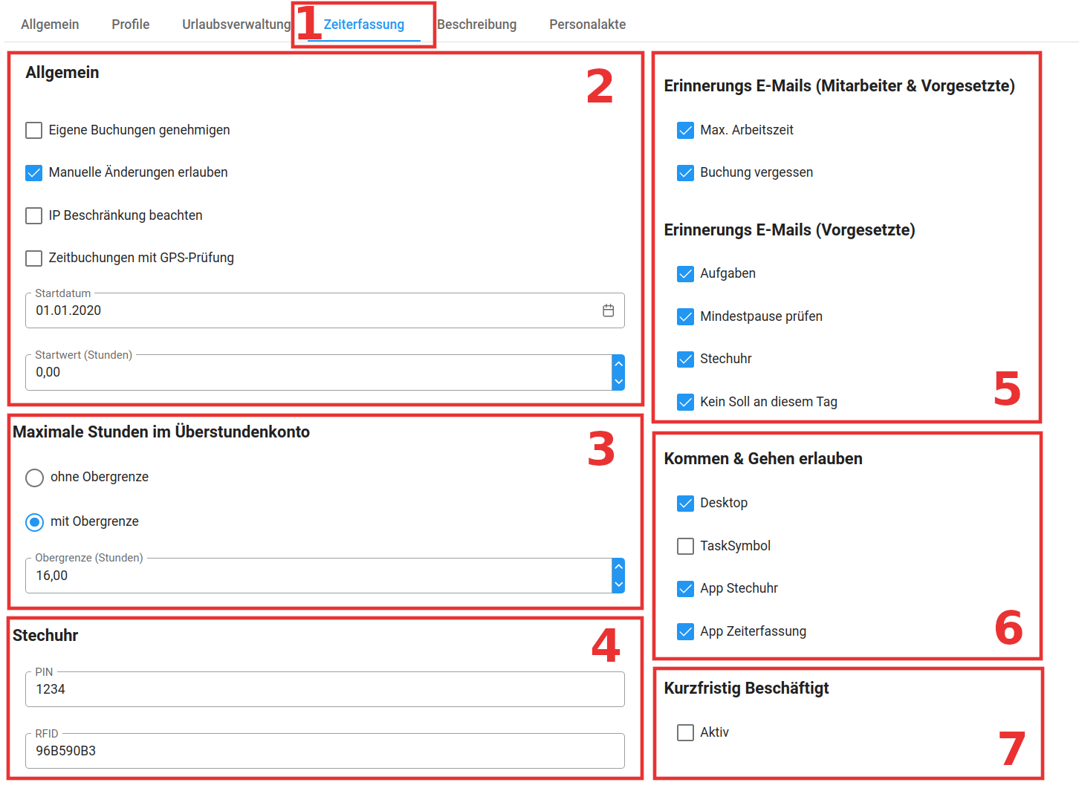Open the Beschreibung tab
Screen dimensions: 1079x791
[477, 25]
